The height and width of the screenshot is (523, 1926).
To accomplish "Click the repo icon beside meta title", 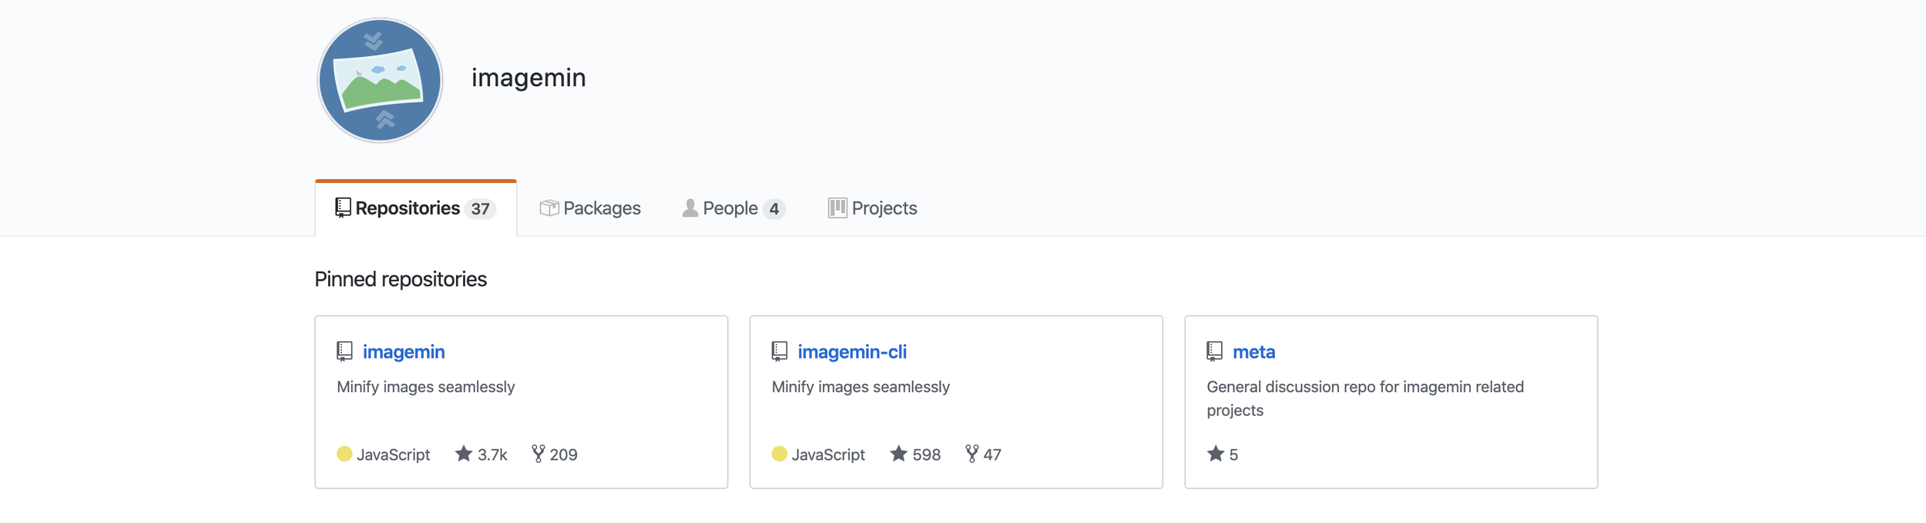I will 1215,351.
